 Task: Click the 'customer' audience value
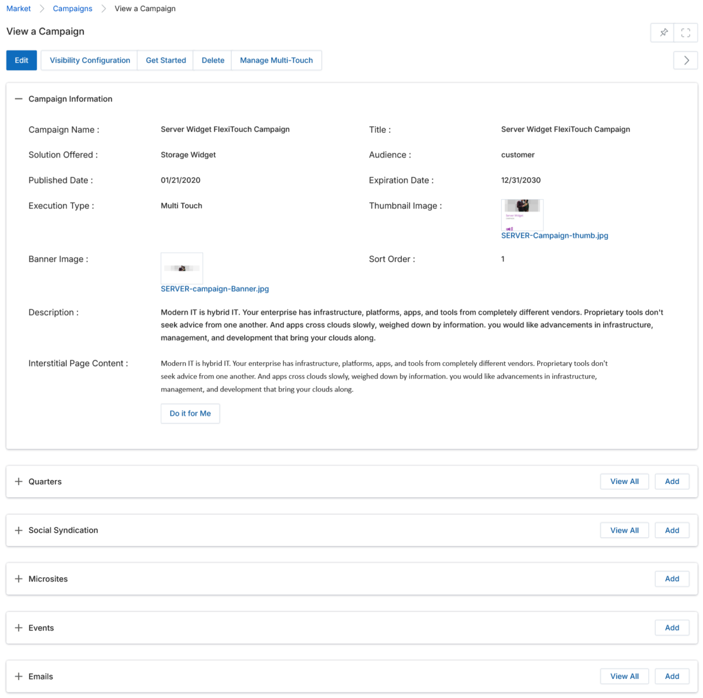pyautogui.click(x=518, y=155)
